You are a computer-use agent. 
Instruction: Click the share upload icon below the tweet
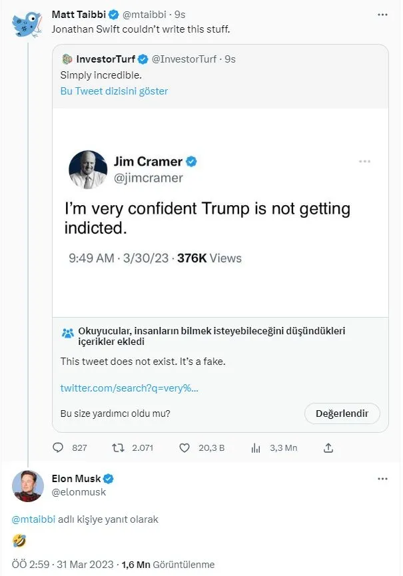(328, 448)
